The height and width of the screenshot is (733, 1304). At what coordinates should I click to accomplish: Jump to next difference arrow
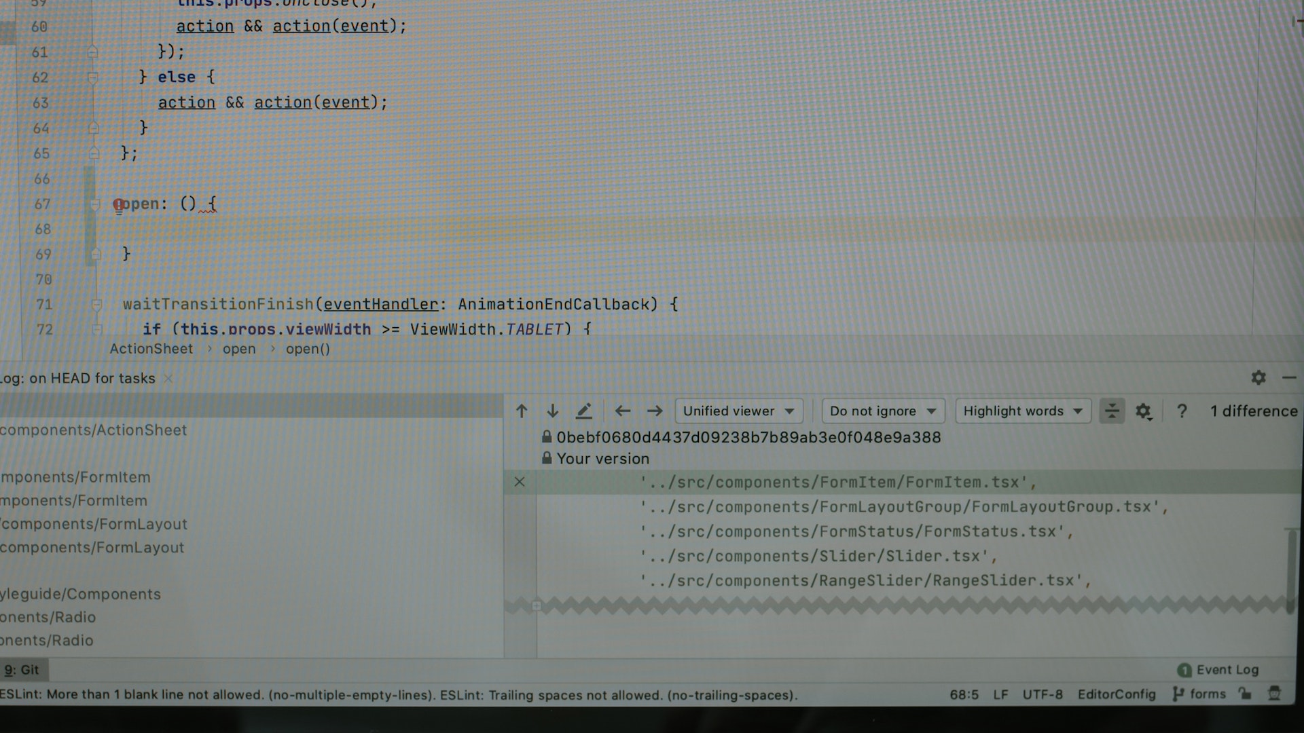pos(553,411)
